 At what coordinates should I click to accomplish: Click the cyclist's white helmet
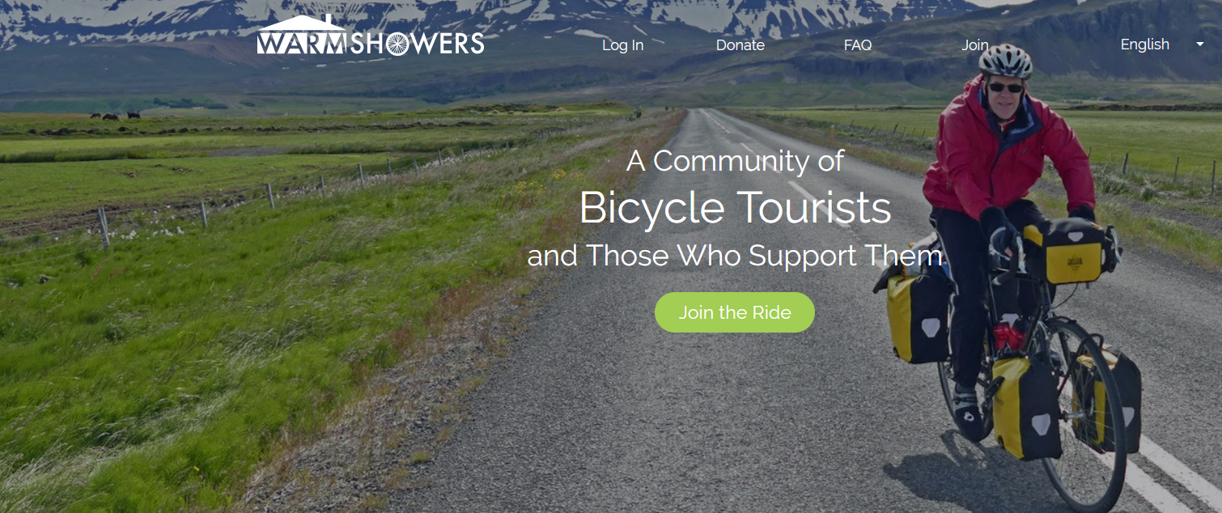1005,61
